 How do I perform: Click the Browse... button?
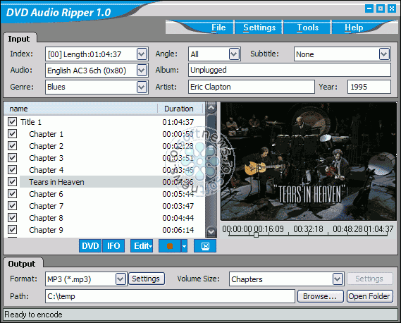point(320,296)
